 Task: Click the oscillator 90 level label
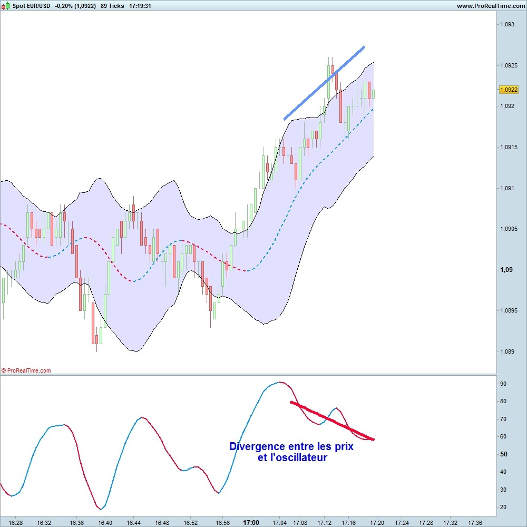503,384
